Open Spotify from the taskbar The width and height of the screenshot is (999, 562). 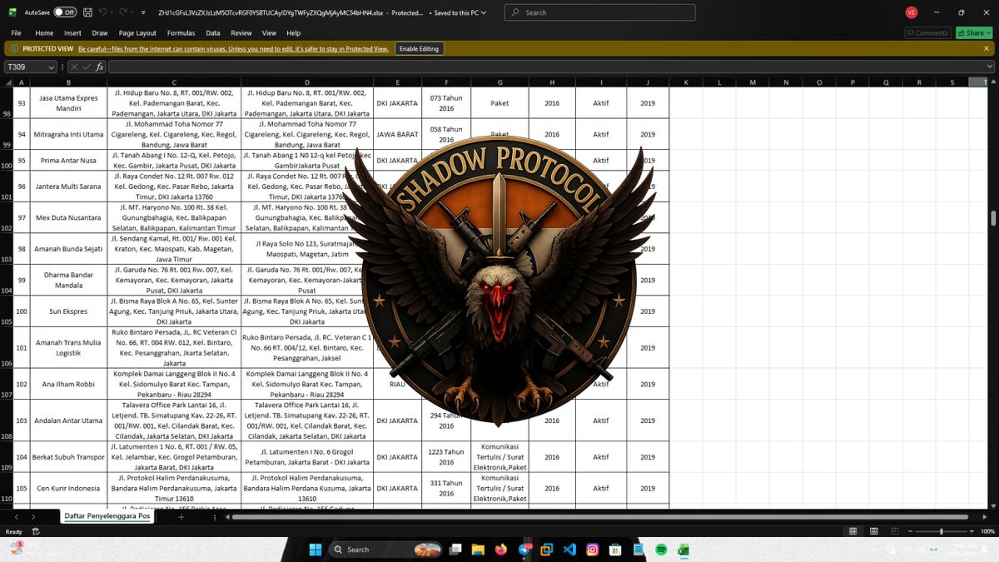661,550
